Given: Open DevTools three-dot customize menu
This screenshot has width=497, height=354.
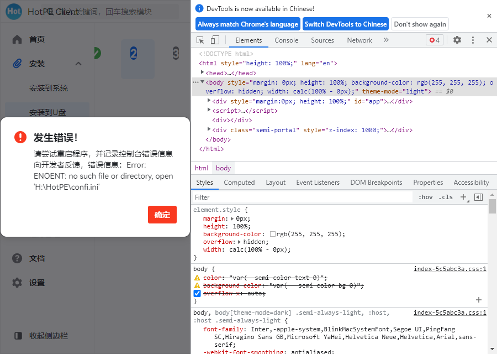Looking at the screenshot, I should point(473,40).
